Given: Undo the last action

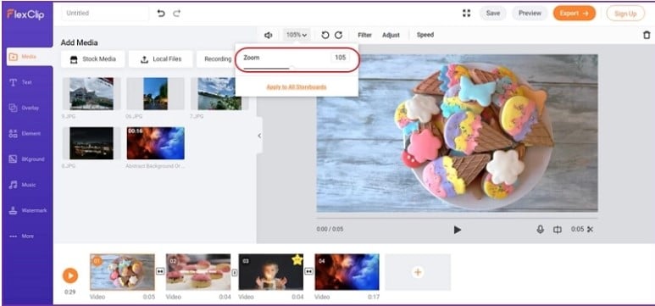Looking at the screenshot, I should 161,14.
